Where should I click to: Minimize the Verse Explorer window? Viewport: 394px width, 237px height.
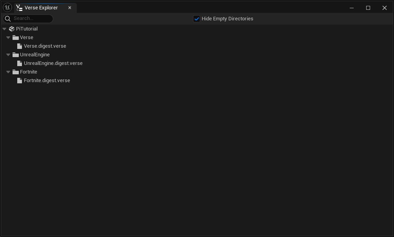coord(351,8)
